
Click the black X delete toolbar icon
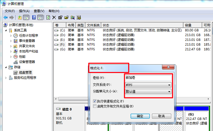[54, 18]
